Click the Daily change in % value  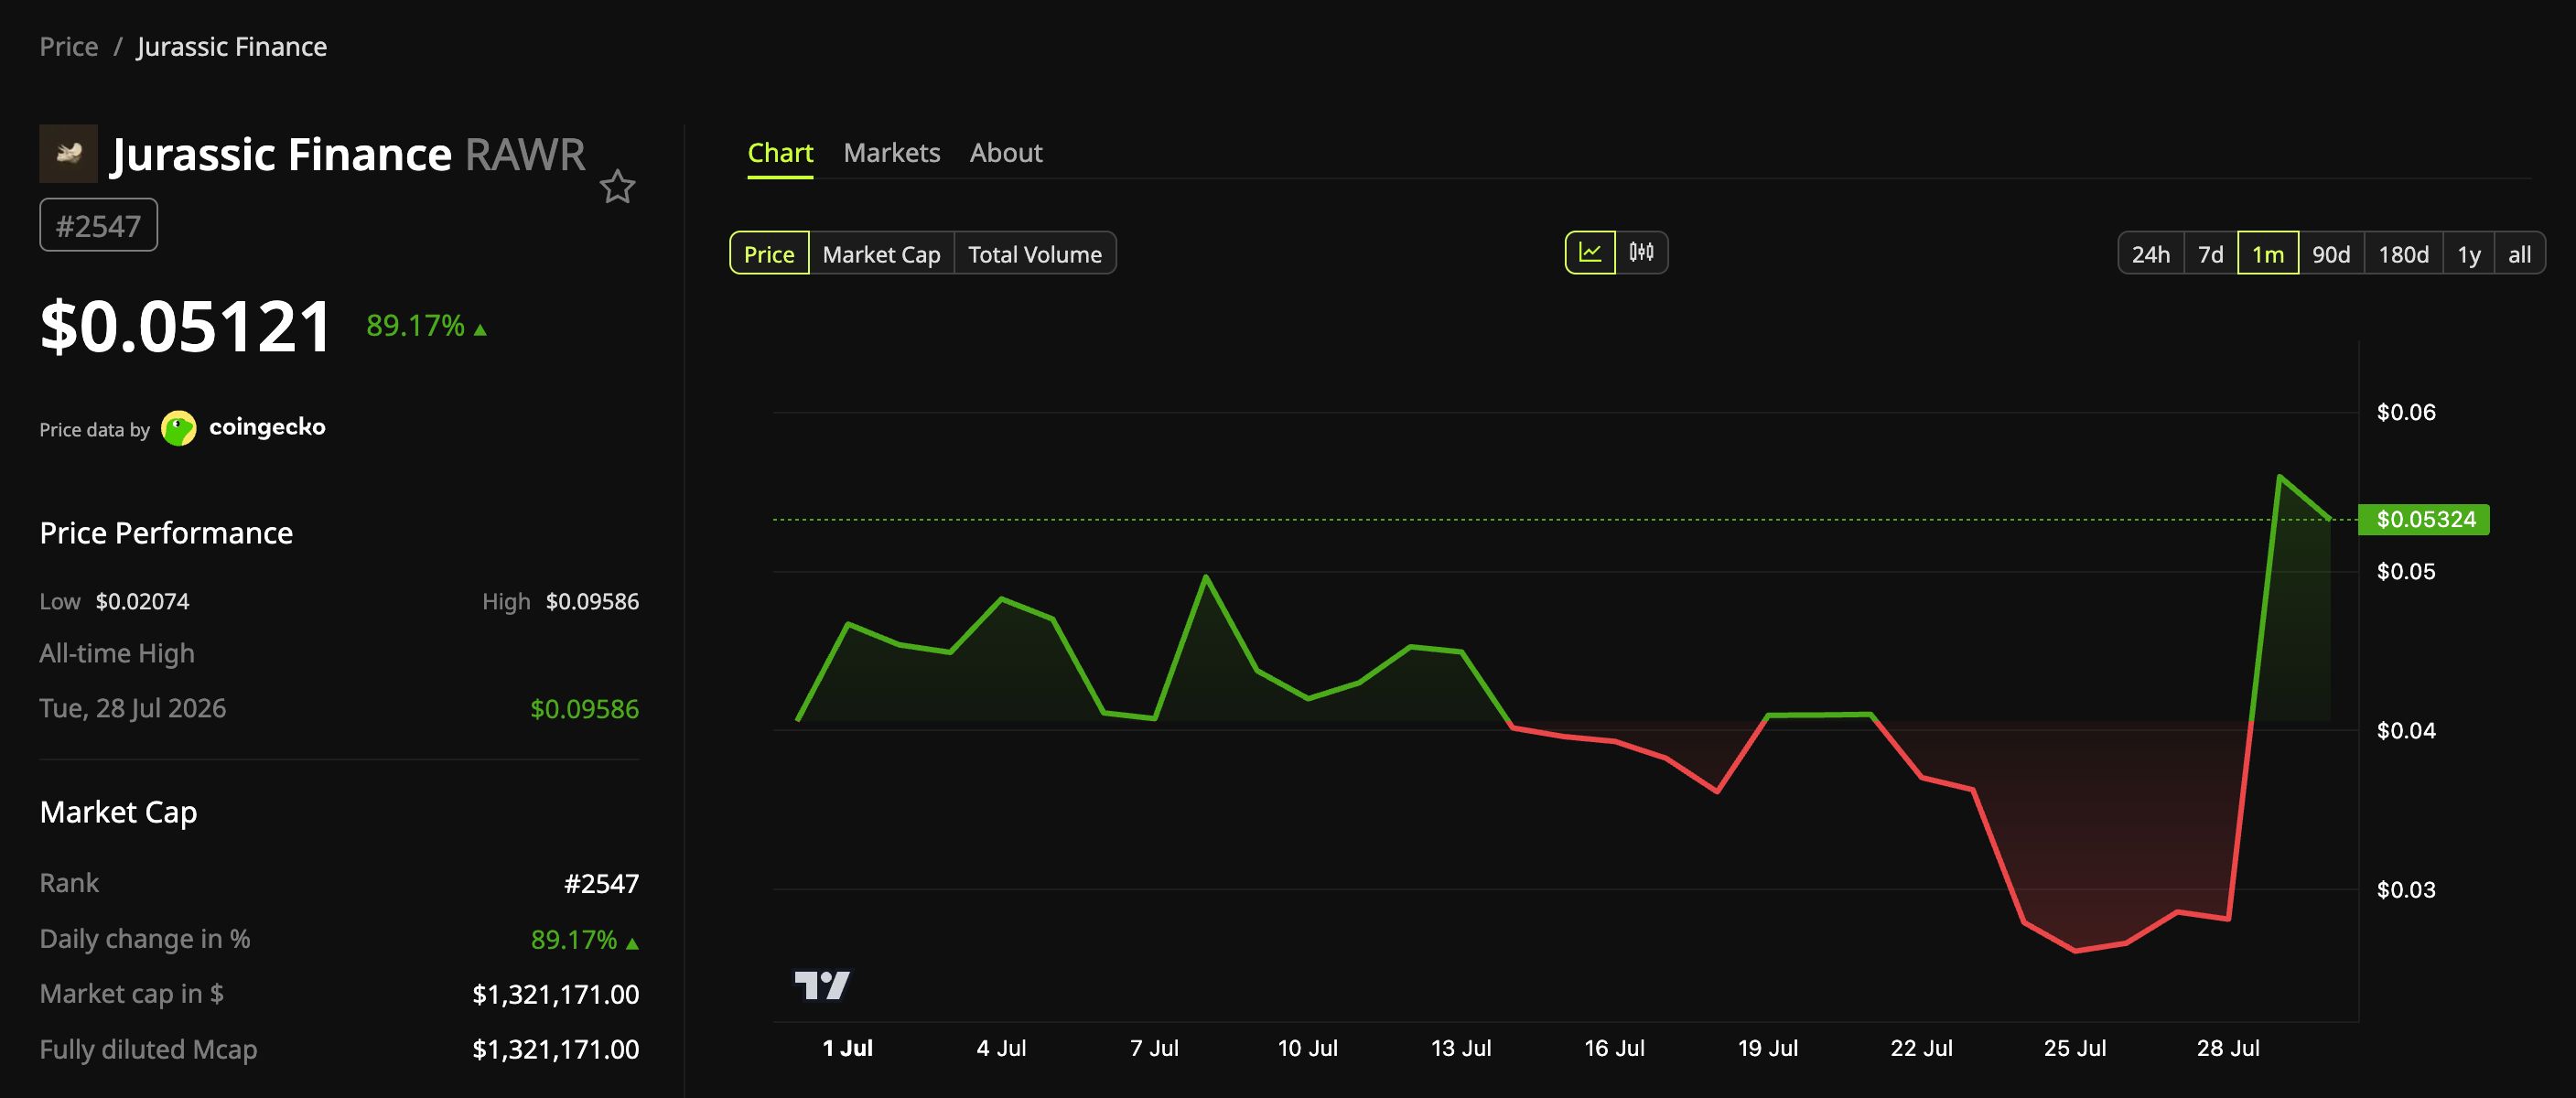point(584,939)
